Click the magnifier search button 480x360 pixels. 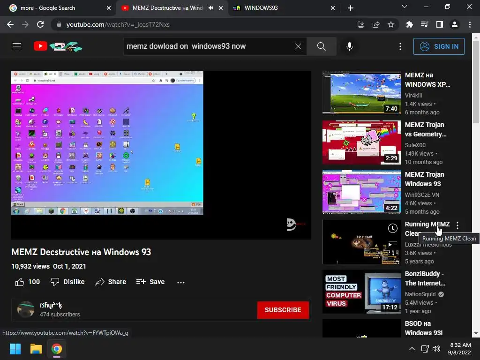coord(322,46)
